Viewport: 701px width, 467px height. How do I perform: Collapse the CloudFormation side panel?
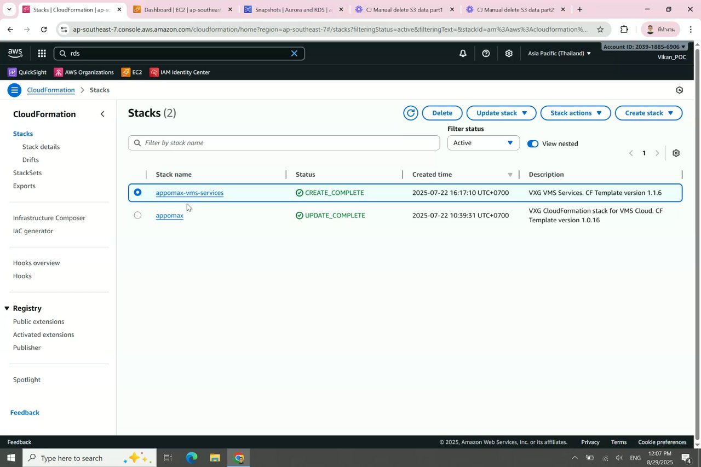pyautogui.click(x=102, y=114)
